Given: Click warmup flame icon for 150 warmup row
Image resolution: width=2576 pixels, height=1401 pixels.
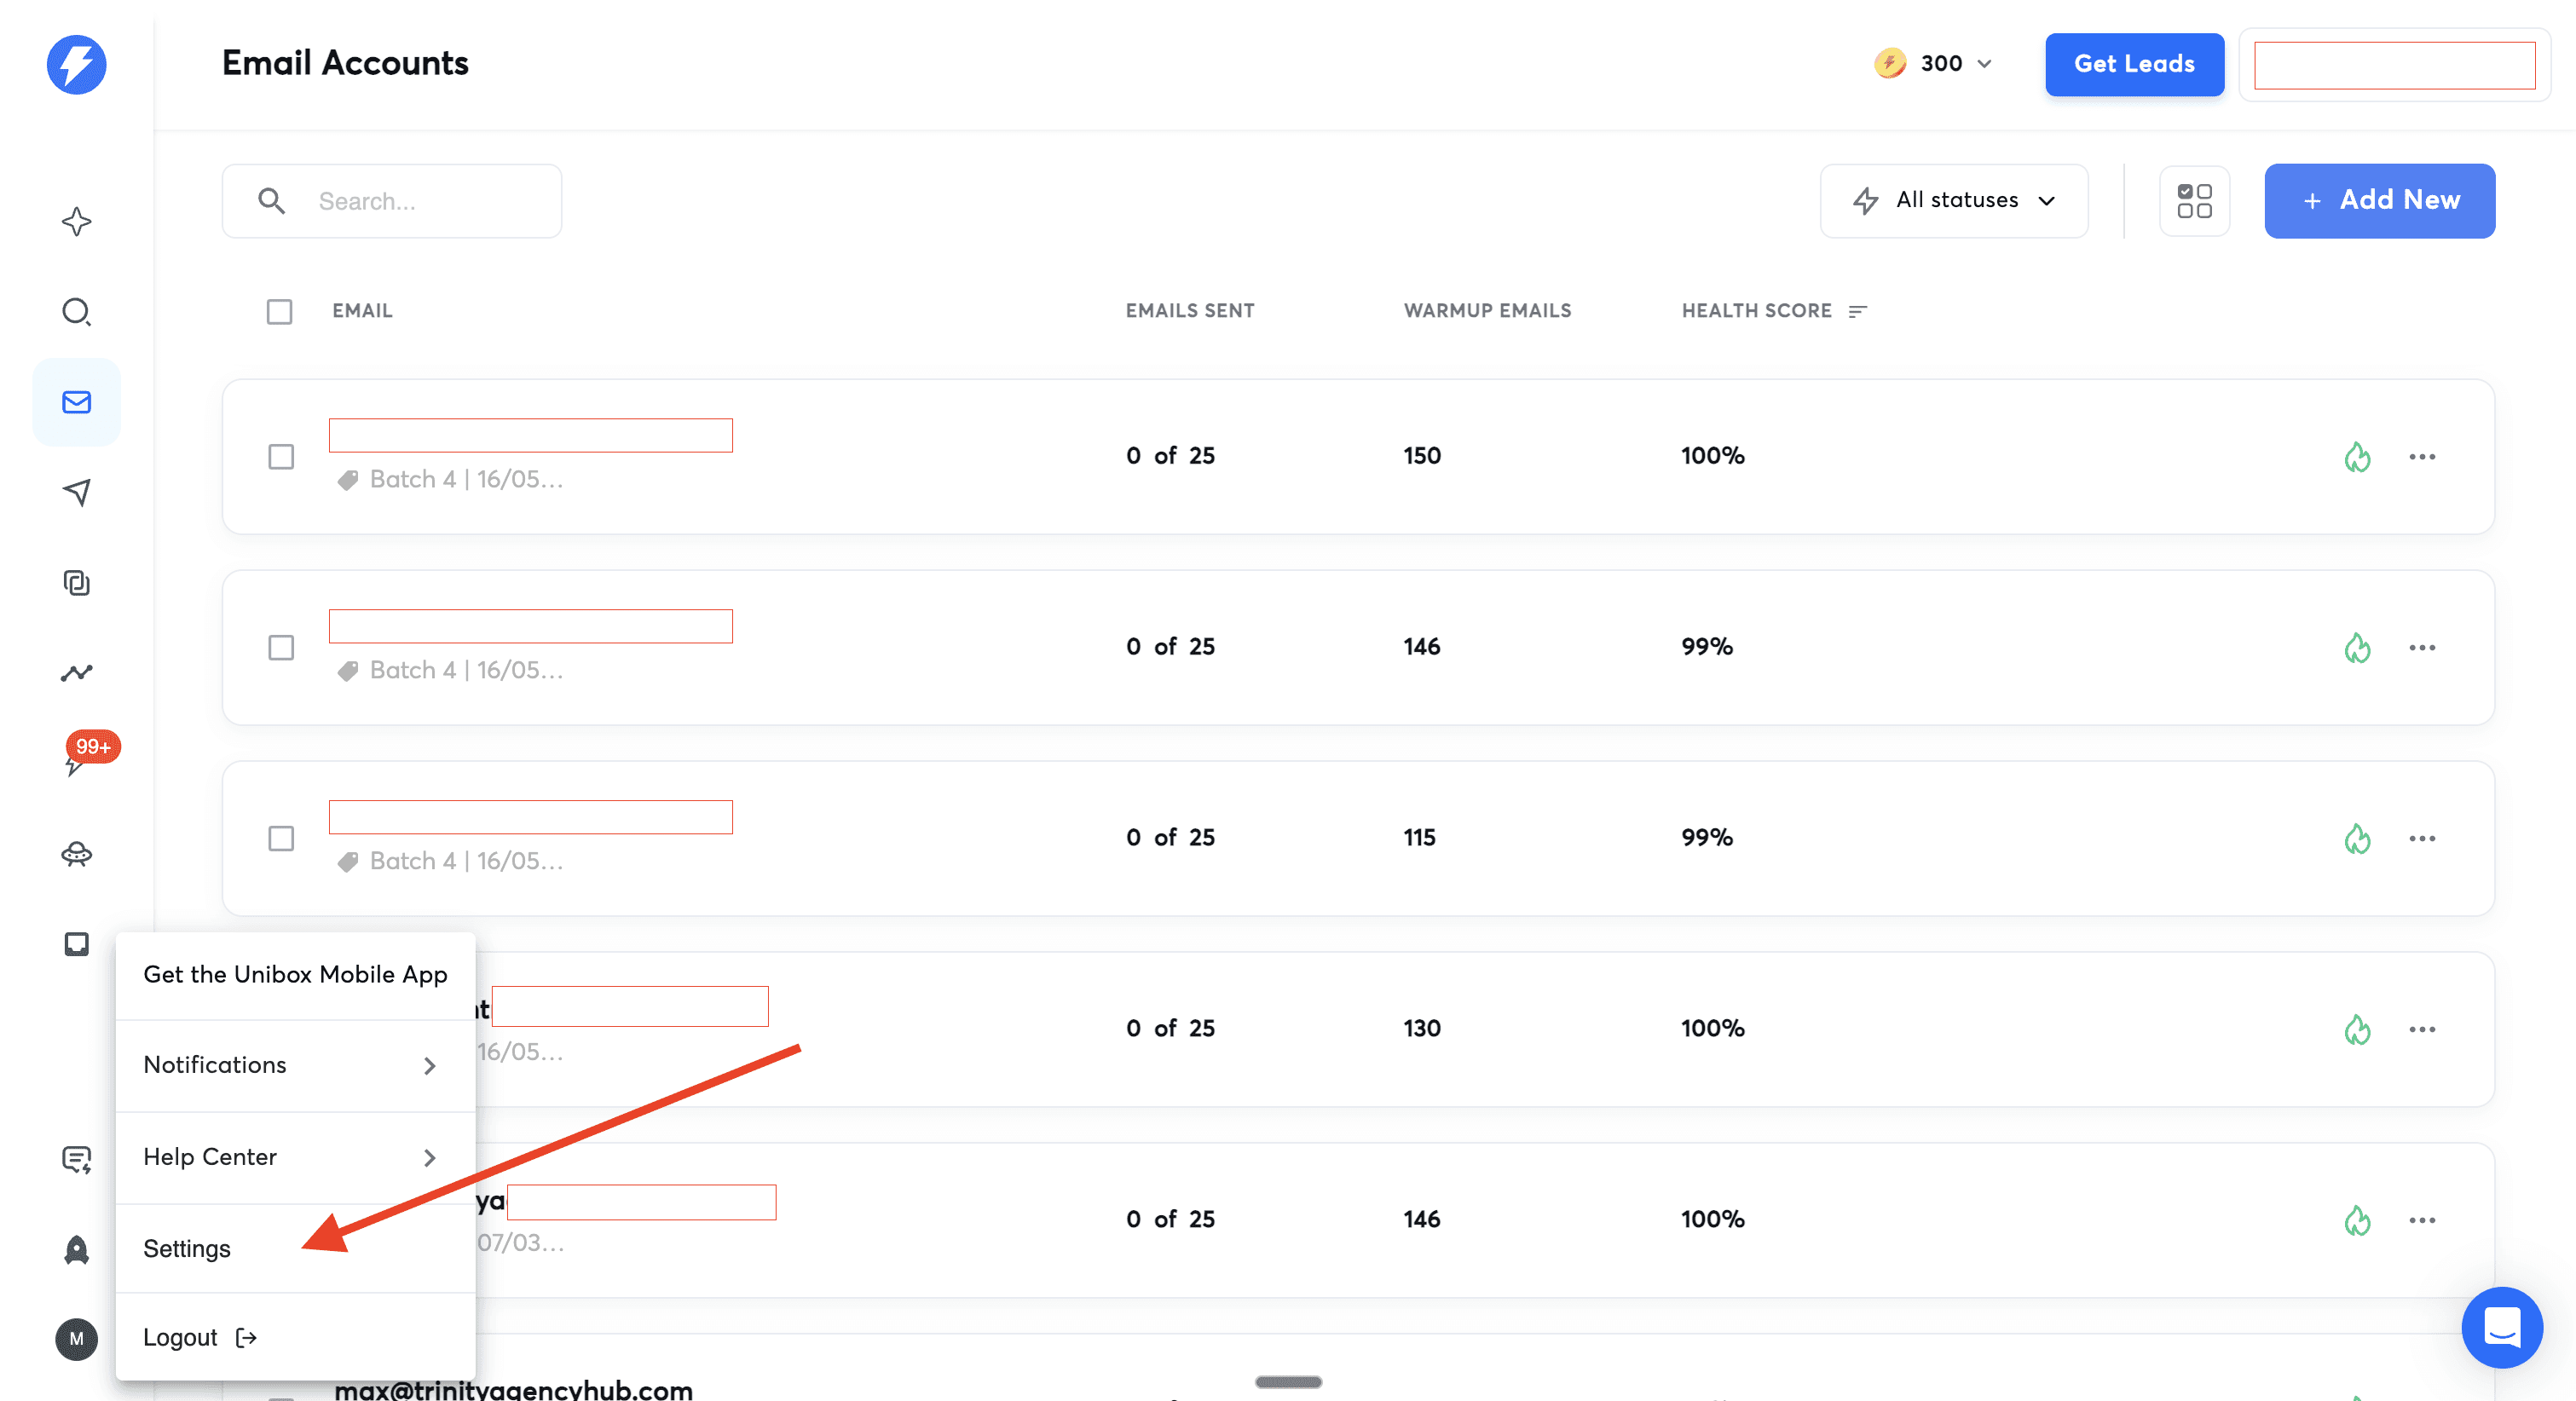Looking at the screenshot, I should [2357, 457].
